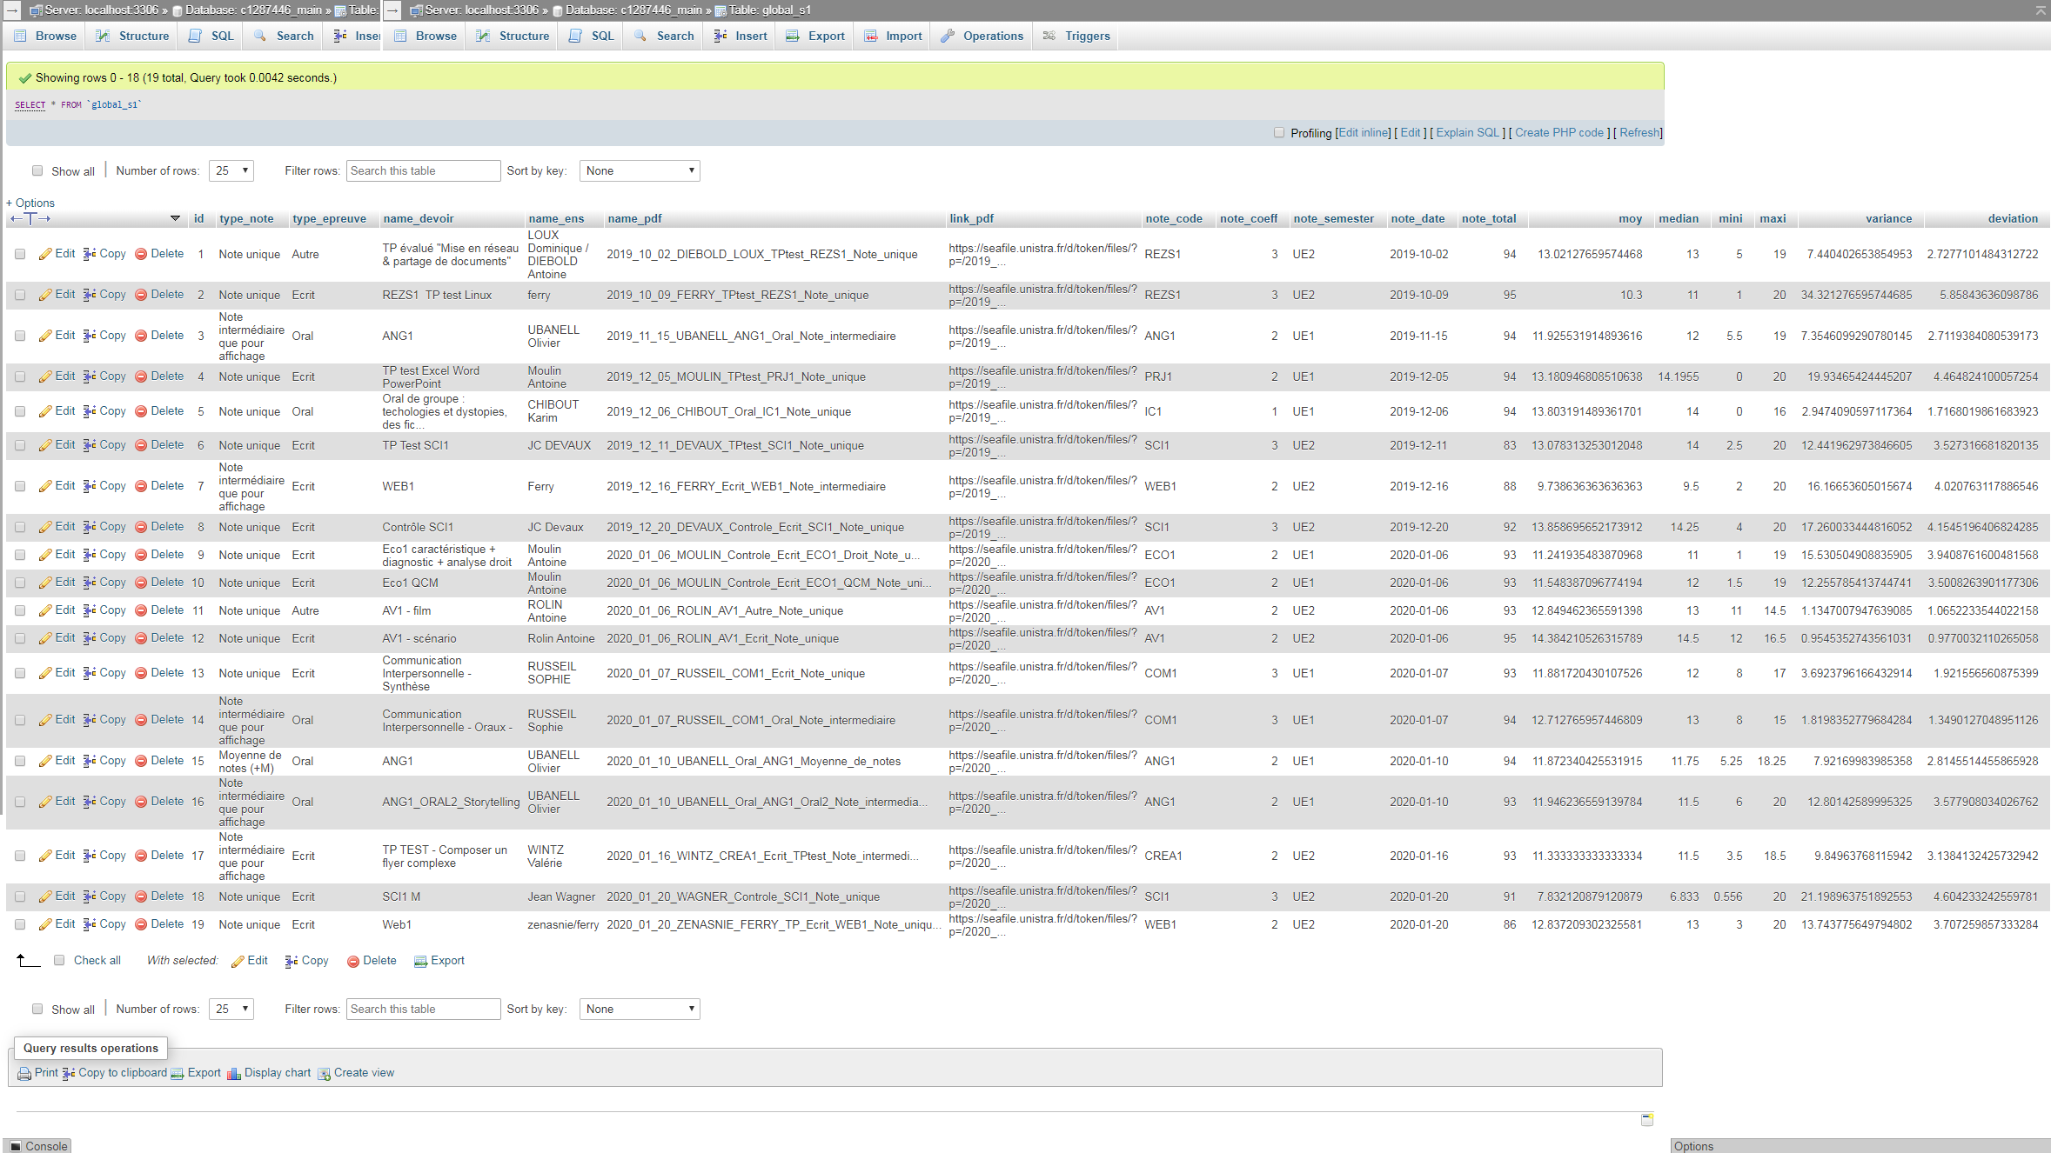Enable the Profiling checkbox

point(1279,133)
